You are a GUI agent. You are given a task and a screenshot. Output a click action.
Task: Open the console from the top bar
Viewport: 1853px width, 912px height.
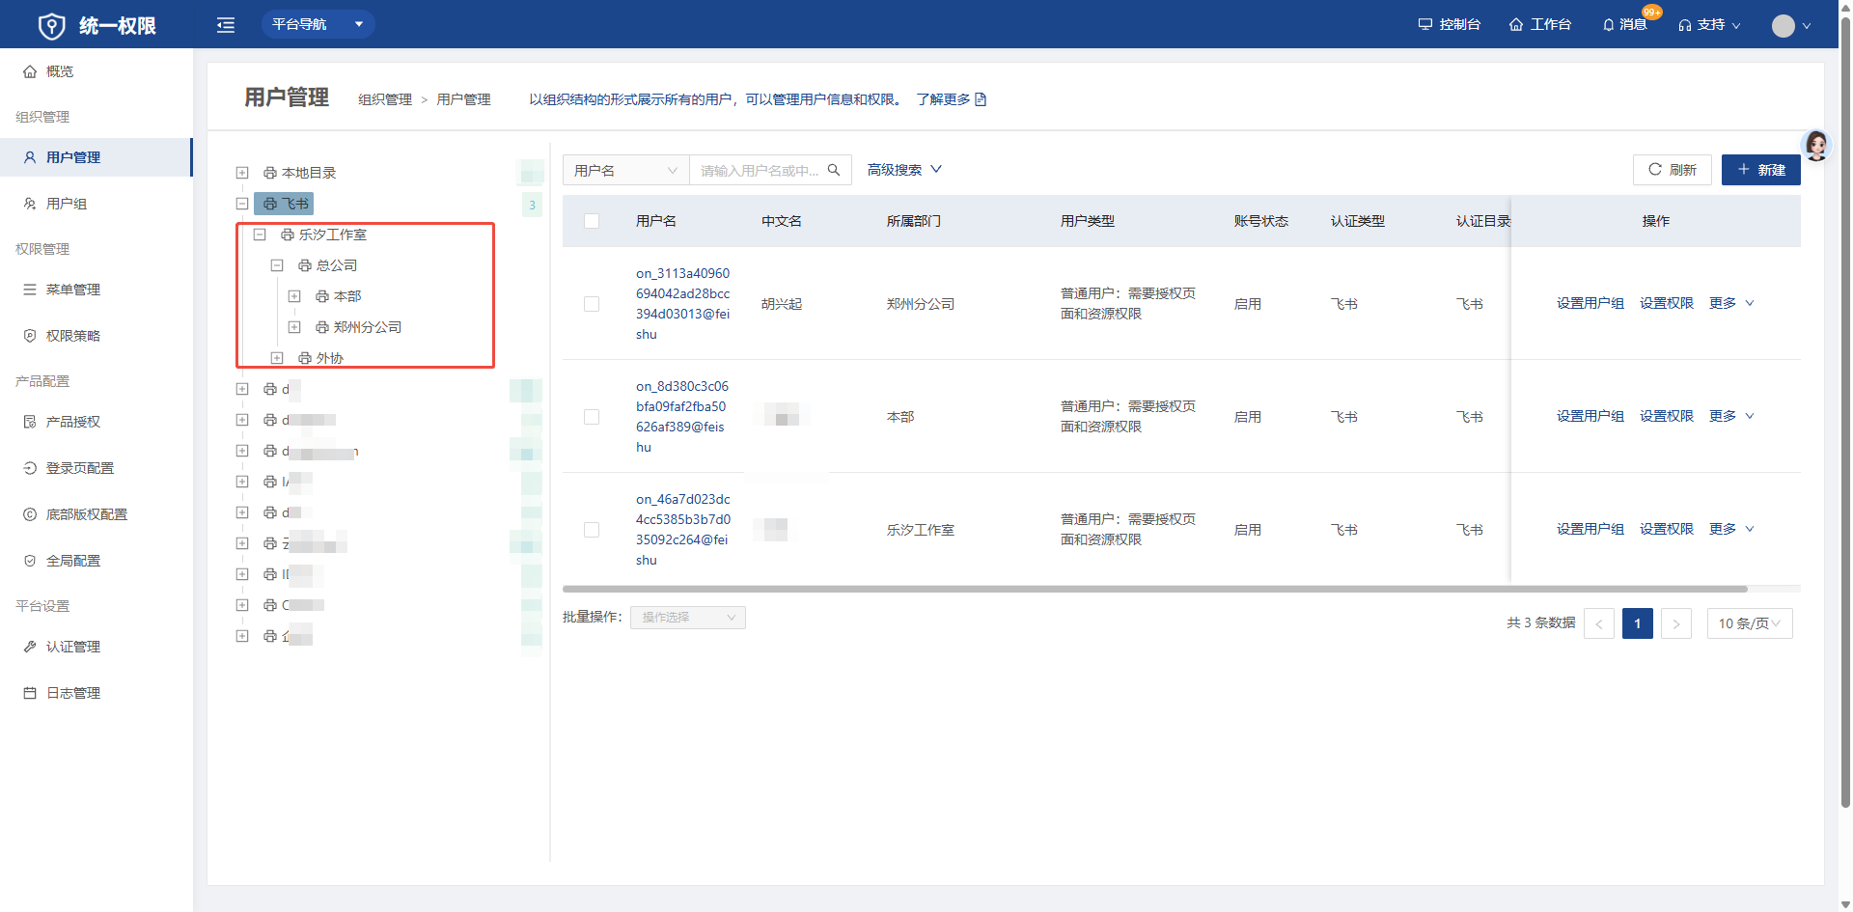pos(1449,25)
